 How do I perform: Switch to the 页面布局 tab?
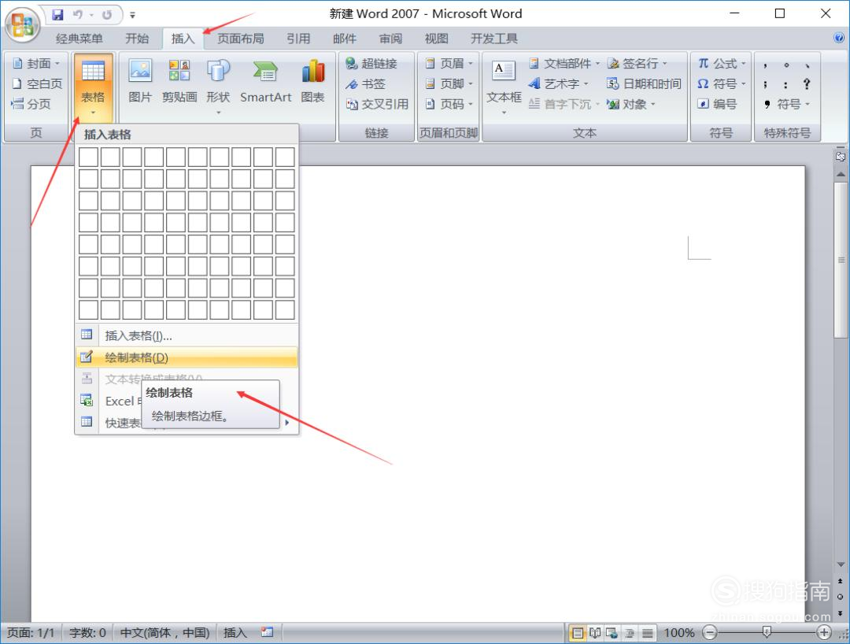tap(241, 39)
